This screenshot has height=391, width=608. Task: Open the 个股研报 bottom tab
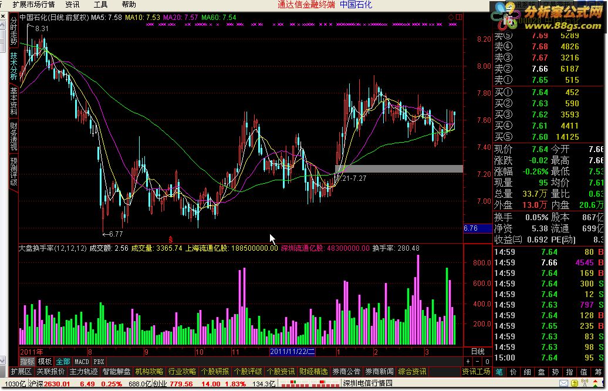pyautogui.click(x=215, y=372)
